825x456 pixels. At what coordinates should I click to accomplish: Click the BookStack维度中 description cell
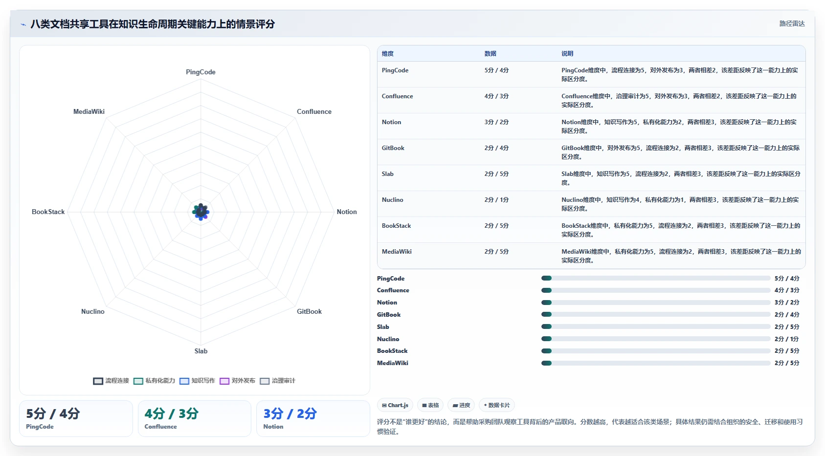681,230
